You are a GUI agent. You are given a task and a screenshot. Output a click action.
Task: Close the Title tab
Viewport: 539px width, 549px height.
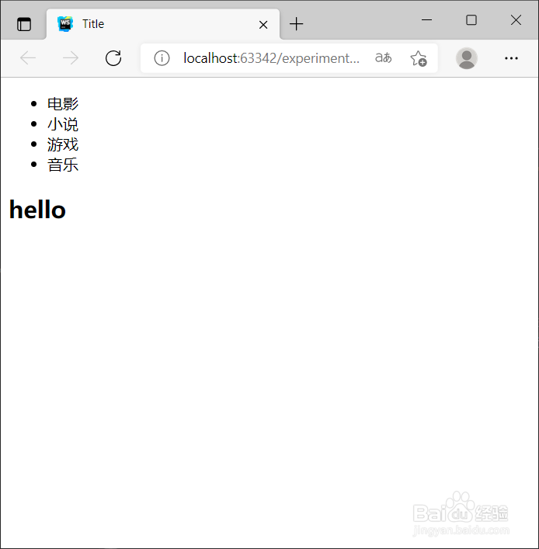click(263, 25)
